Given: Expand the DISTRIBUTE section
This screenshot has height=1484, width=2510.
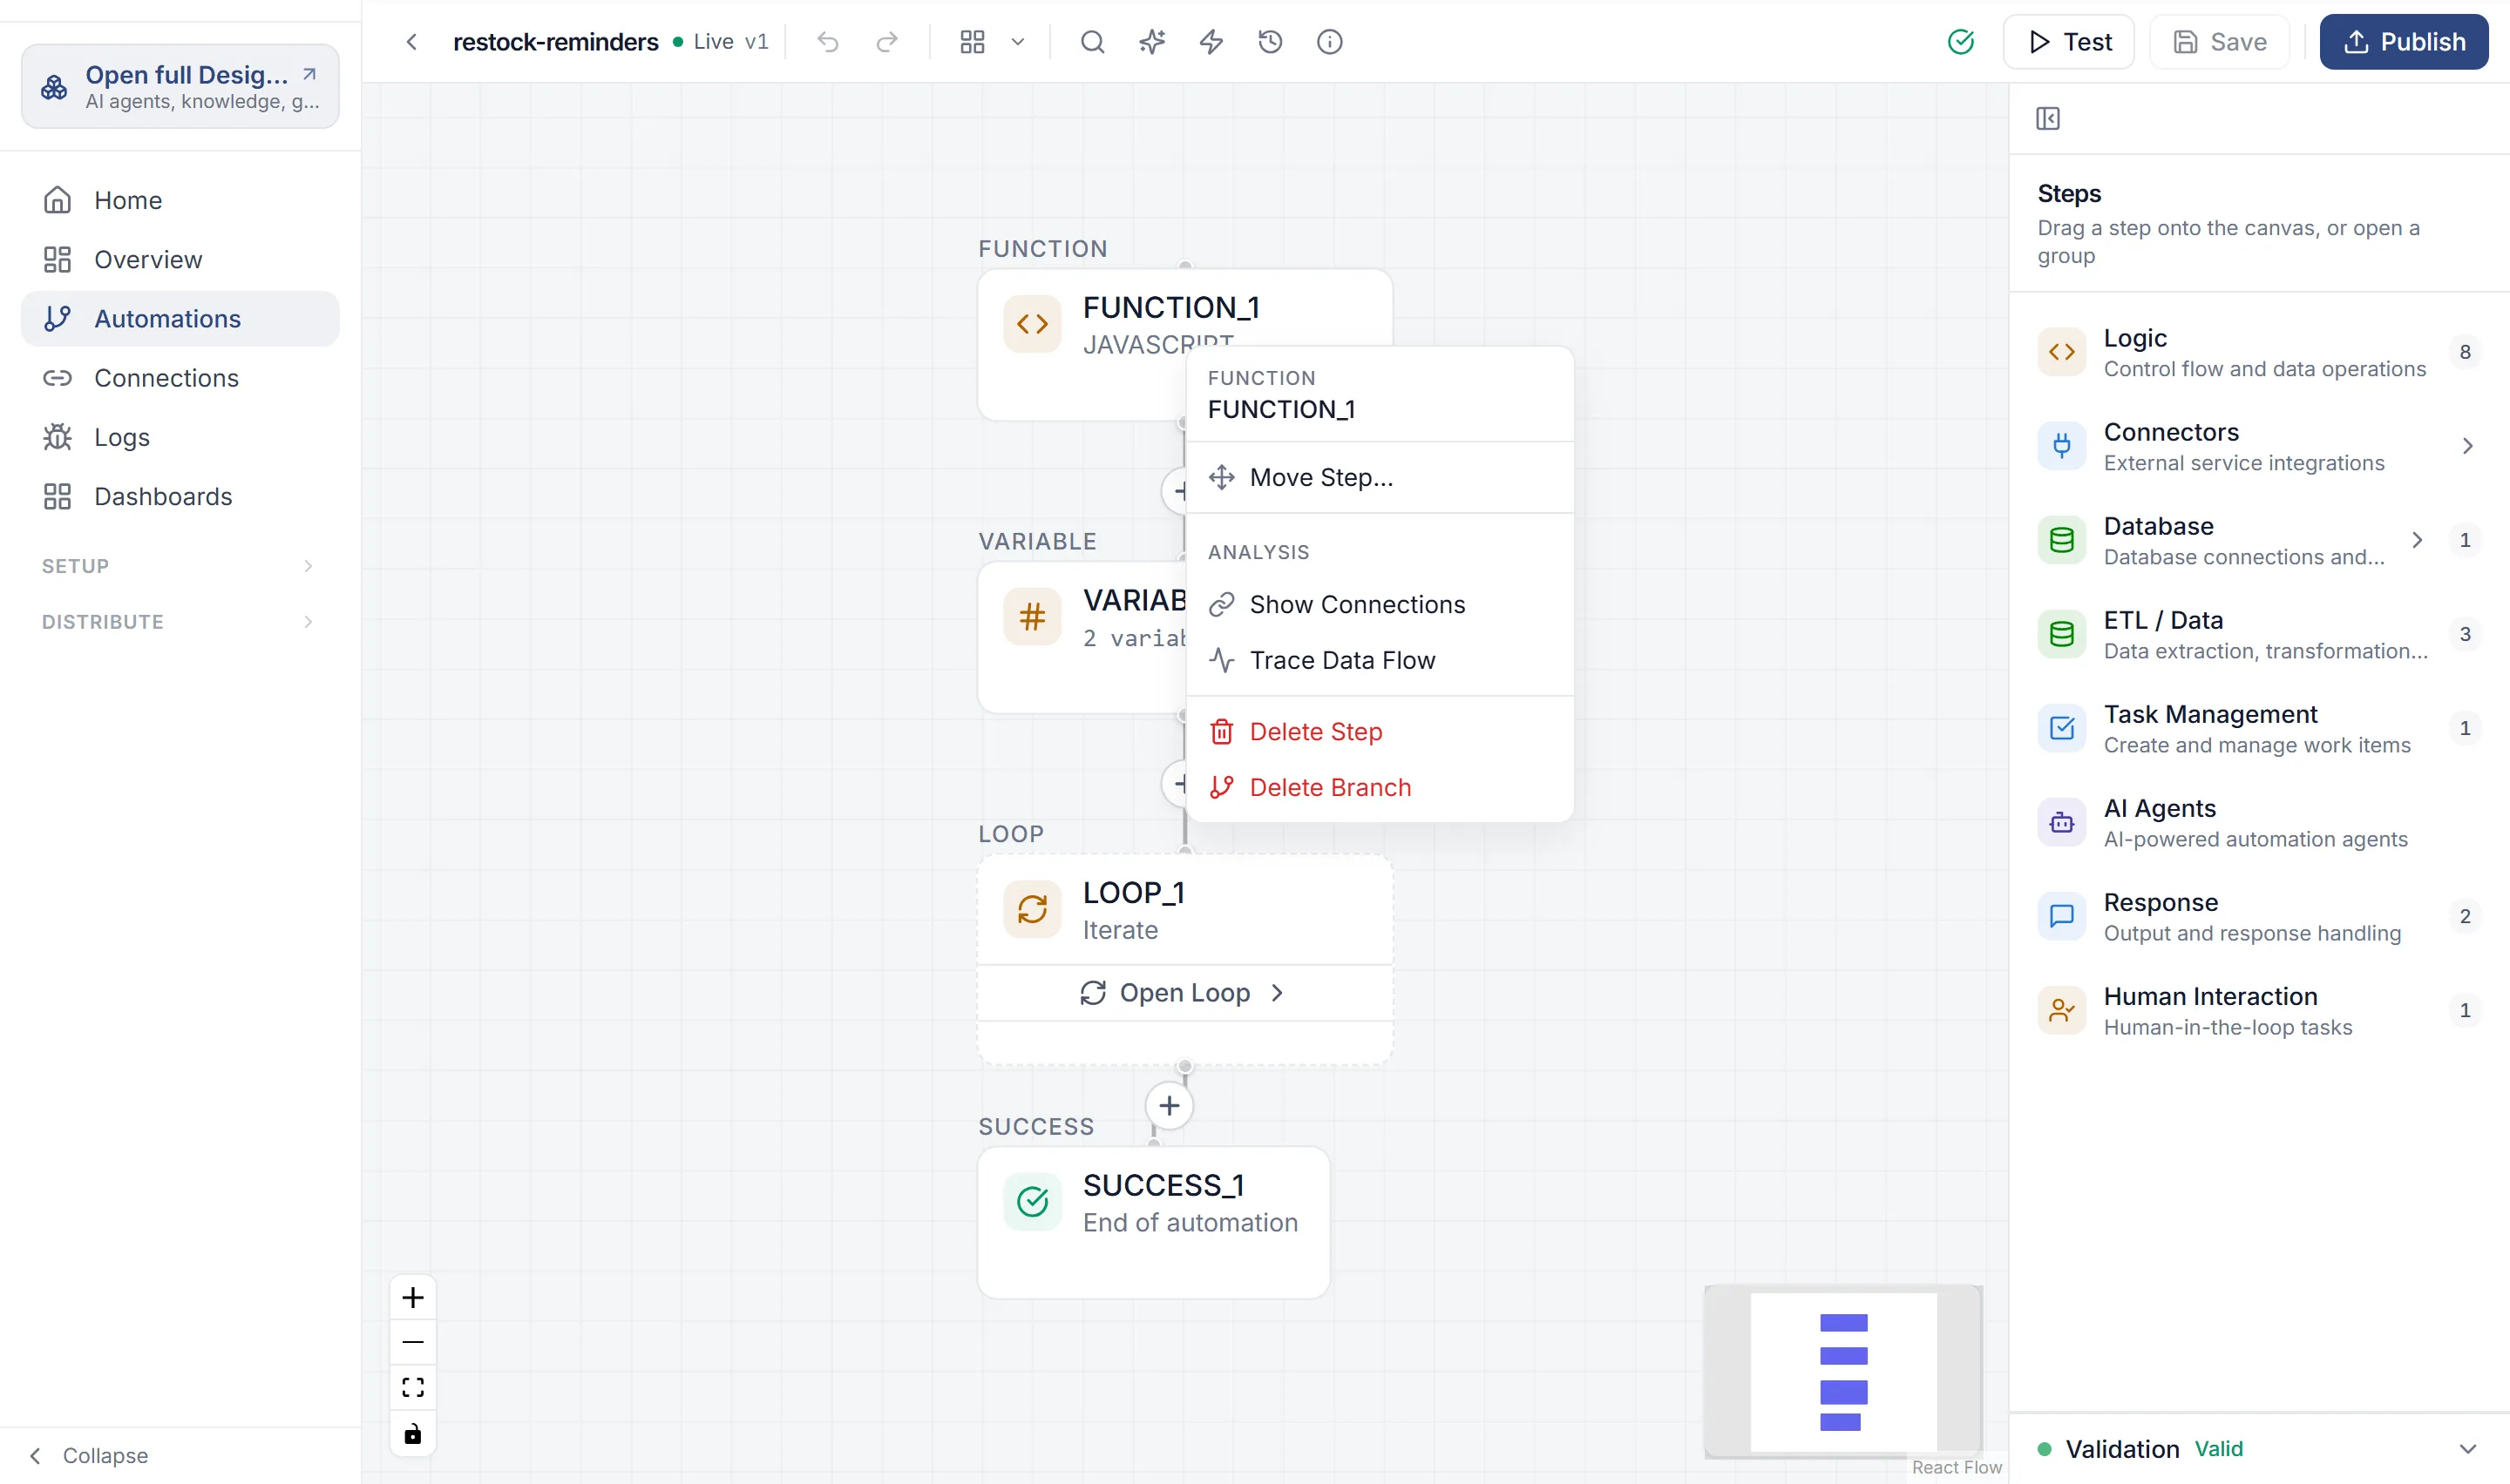Looking at the screenshot, I should tap(180, 622).
